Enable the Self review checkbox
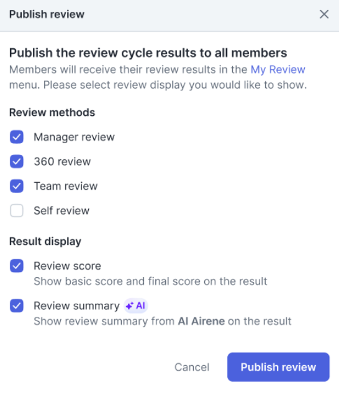The width and height of the screenshot is (339, 393). coord(17,211)
